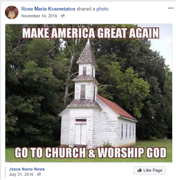The width and height of the screenshot is (176, 180).
Task: Open the July 31, 2016 original post date
Action: click(21, 174)
